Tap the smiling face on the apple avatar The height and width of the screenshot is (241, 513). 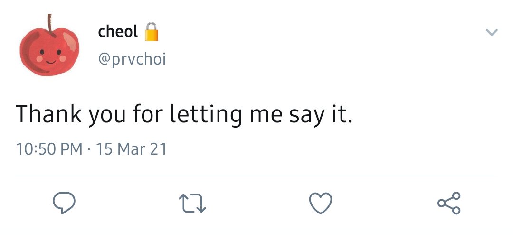(x=50, y=56)
